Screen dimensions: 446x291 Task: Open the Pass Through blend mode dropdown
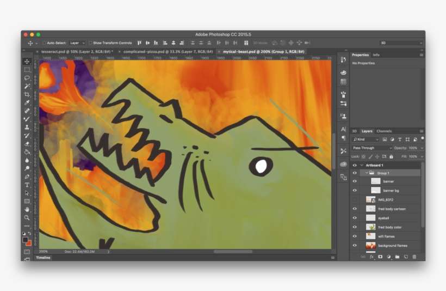pyautogui.click(x=371, y=148)
